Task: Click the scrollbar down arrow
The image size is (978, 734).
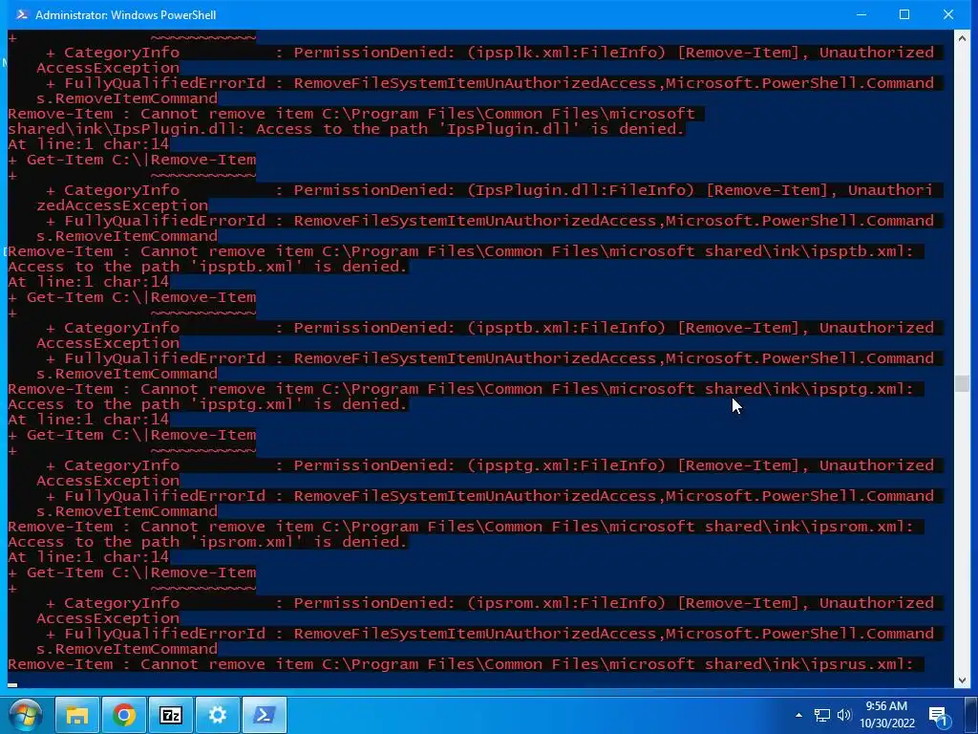Action: (x=961, y=680)
